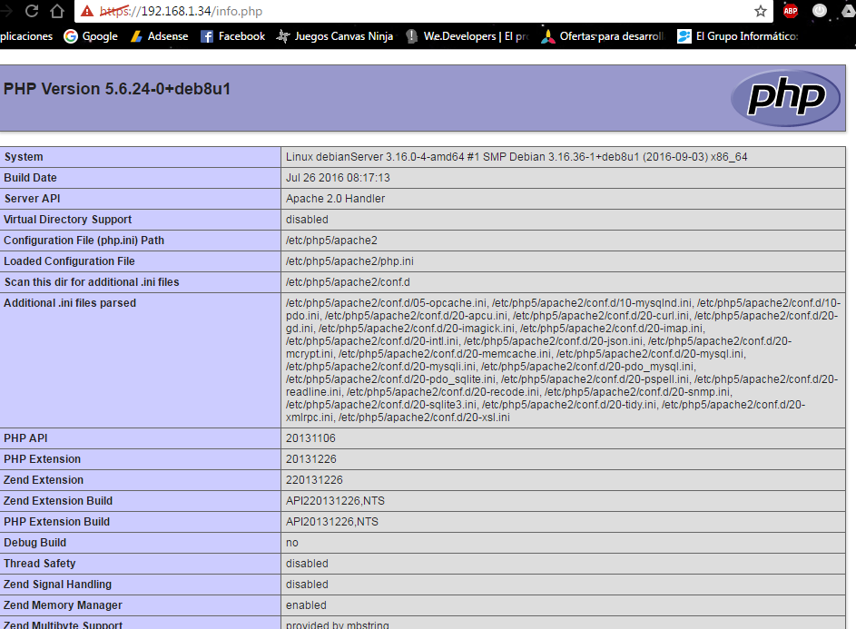Bookmark this page with the star icon
Viewport: 856px width, 629px height.
[x=761, y=11]
